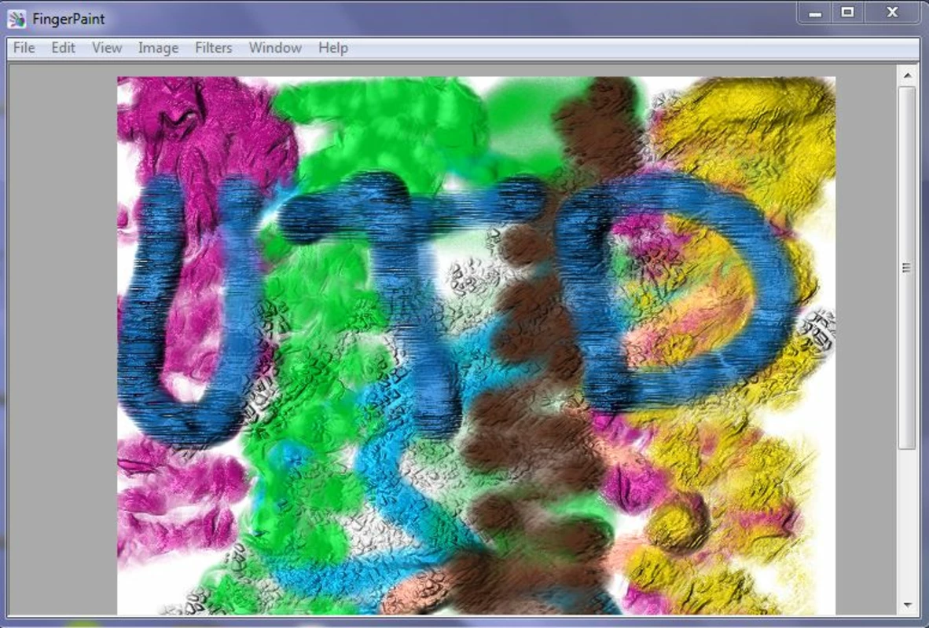Close the FingerPaint window
The width and height of the screenshot is (929, 628).
click(892, 13)
